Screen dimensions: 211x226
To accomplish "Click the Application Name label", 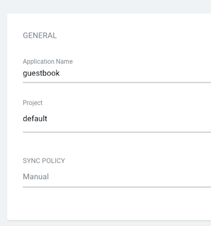I will (48, 62).
